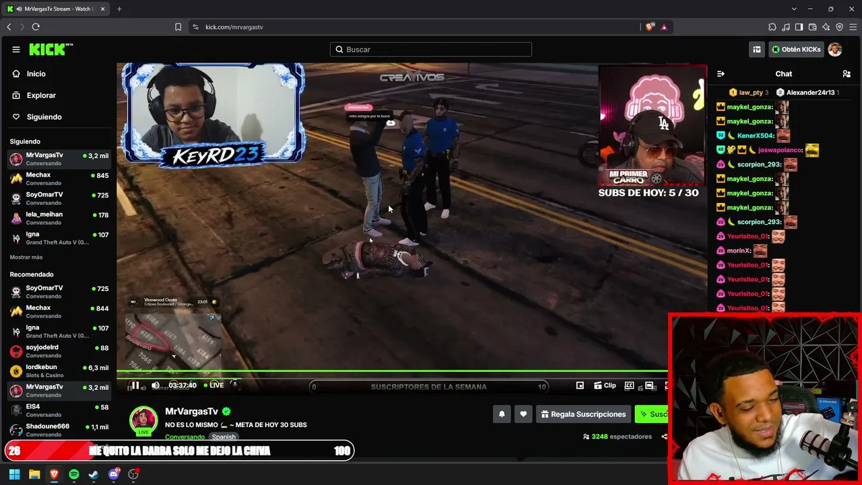Open the Kick shop box icon

coord(757,49)
